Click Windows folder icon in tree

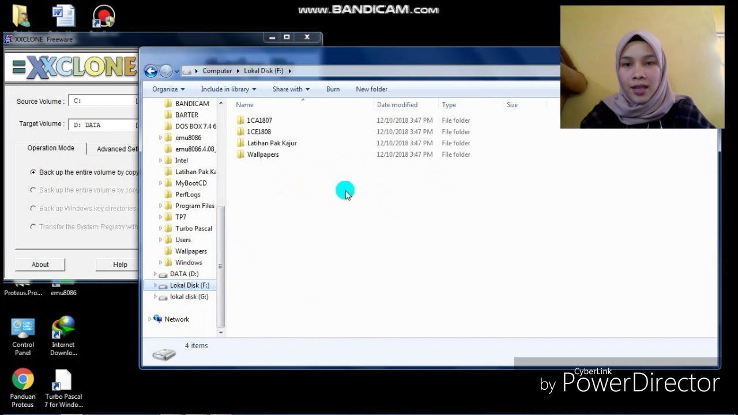click(168, 262)
